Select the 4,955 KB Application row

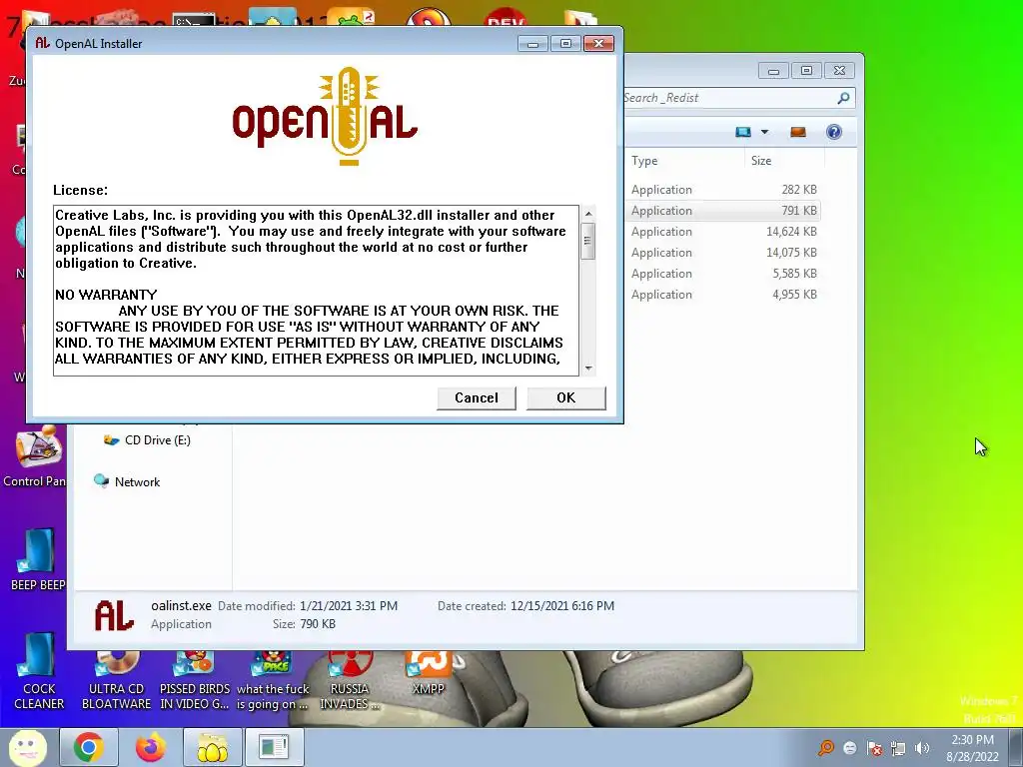tap(722, 294)
